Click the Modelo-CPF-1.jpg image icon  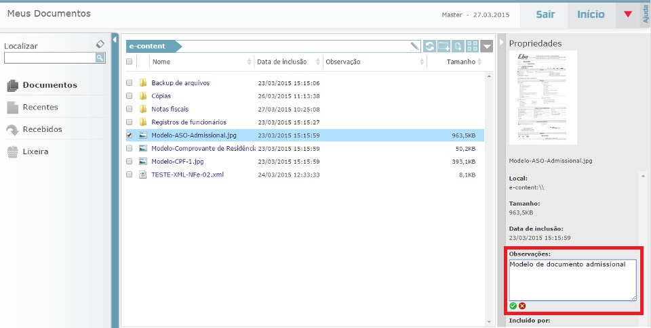(143, 162)
